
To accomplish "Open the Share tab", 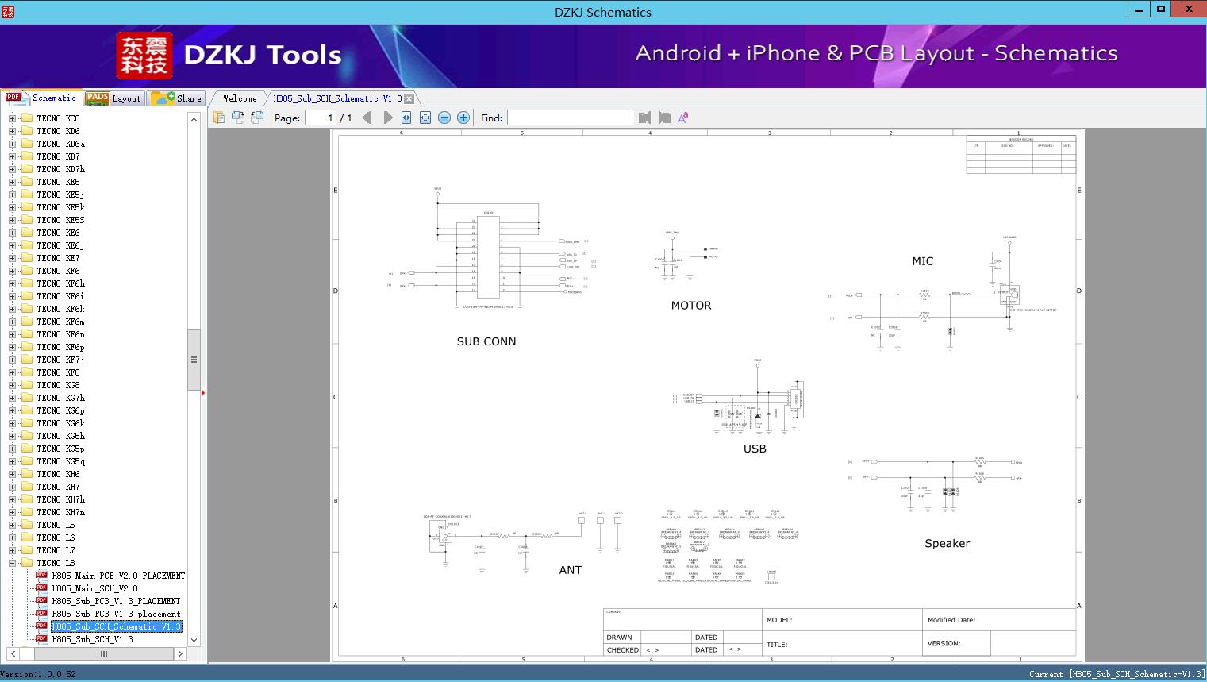I will [x=178, y=98].
